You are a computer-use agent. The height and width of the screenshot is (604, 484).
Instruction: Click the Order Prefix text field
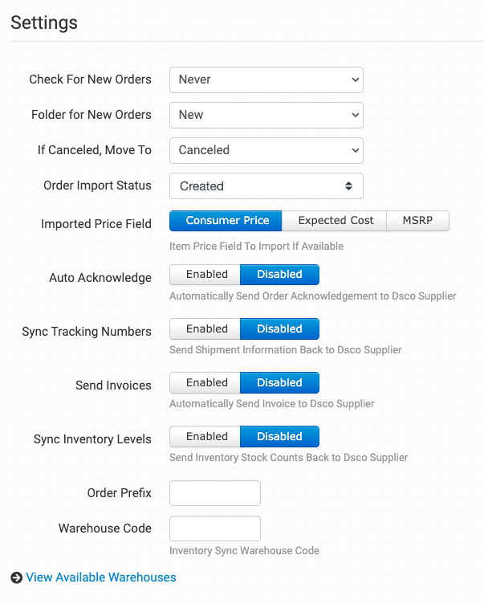215,493
